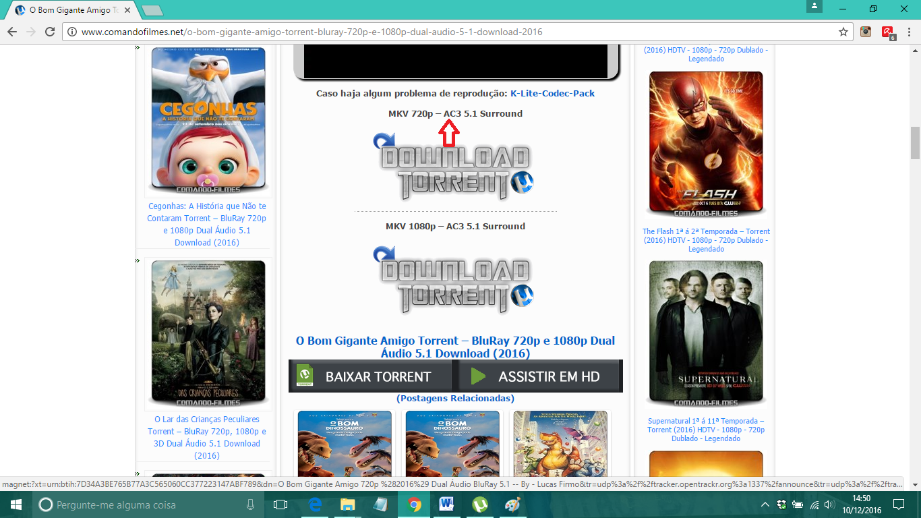Open Task View on the taskbar
Viewport: 921px width, 518px height.
pos(279,504)
